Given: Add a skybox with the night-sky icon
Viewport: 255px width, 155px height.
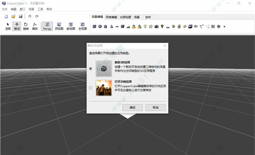Looking at the screenshot, I should 190,26.
